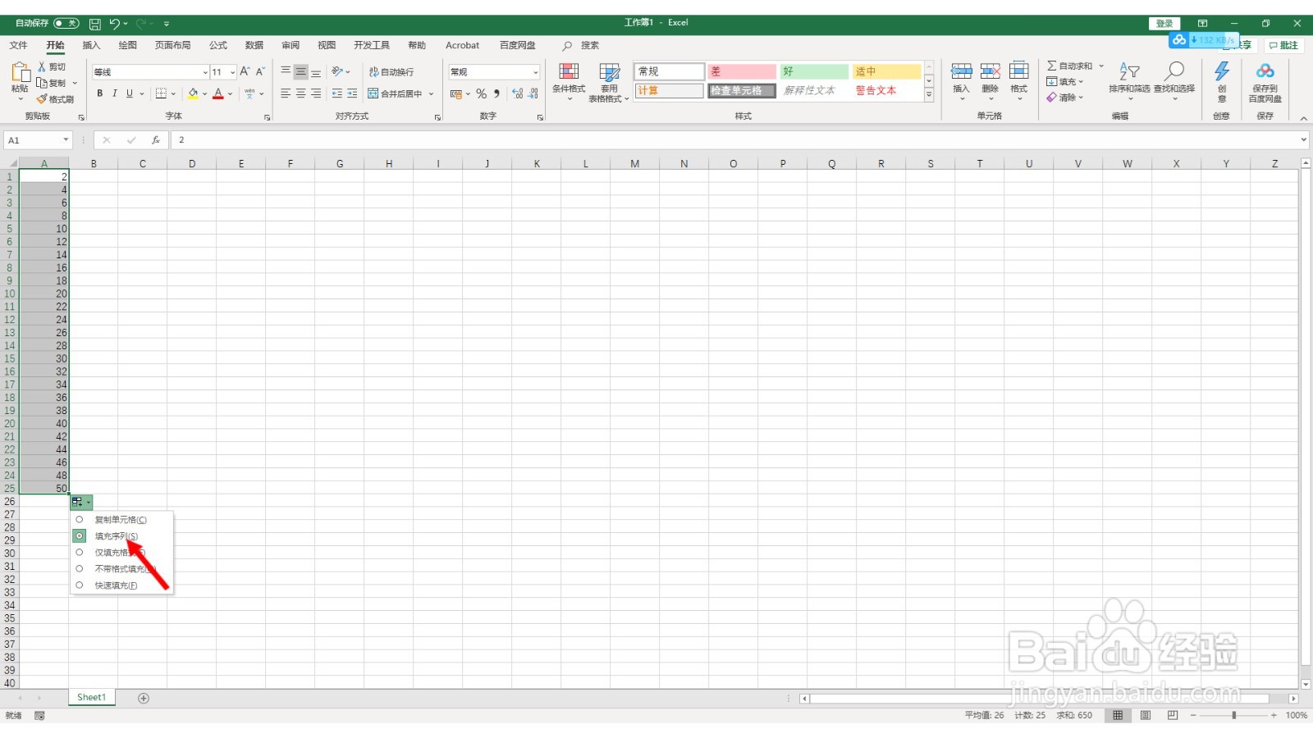Open Format as Table (套用表格格式)
Image resolution: width=1313 pixels, height=738 pixels.
609,81
